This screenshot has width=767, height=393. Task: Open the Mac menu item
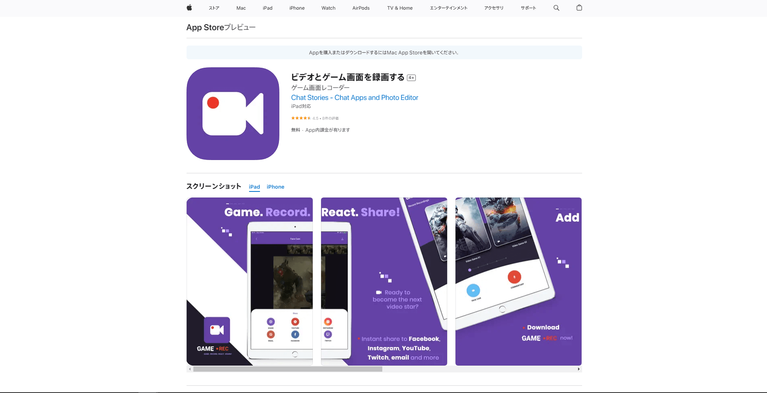tap(241, 8)
